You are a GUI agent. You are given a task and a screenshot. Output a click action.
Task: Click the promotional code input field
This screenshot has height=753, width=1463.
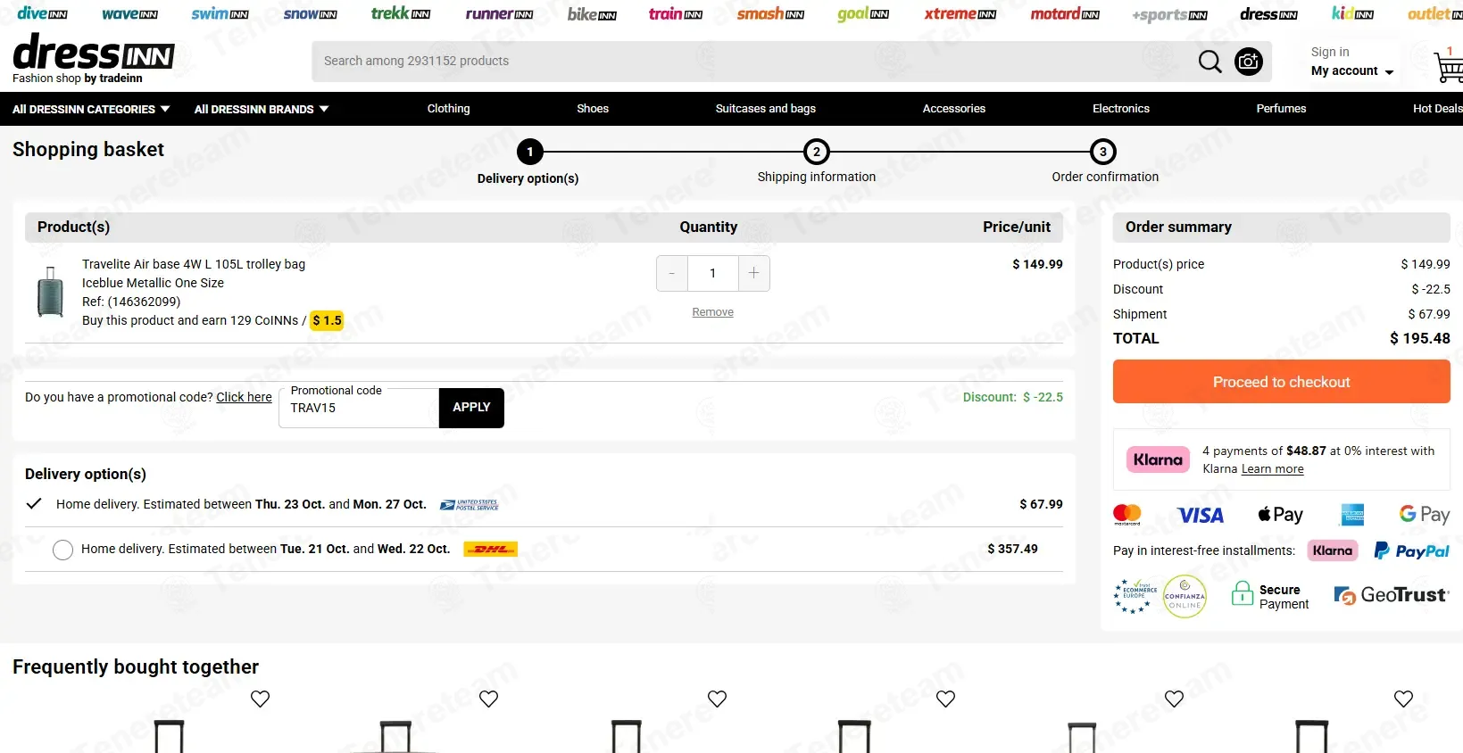(x=359, y=409)
